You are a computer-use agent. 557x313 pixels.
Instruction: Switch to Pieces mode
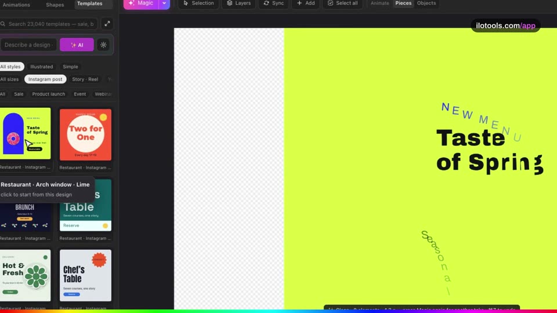[x=403, y=3]
